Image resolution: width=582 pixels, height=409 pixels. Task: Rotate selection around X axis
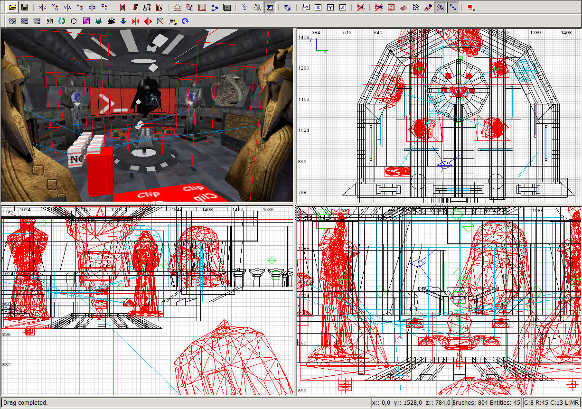click(55, 7)
